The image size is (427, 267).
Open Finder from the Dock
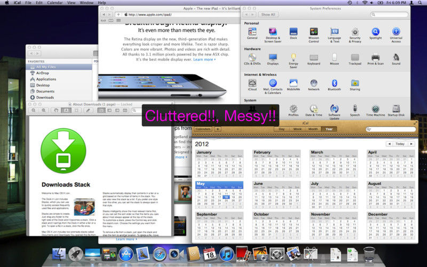point(59,254)
